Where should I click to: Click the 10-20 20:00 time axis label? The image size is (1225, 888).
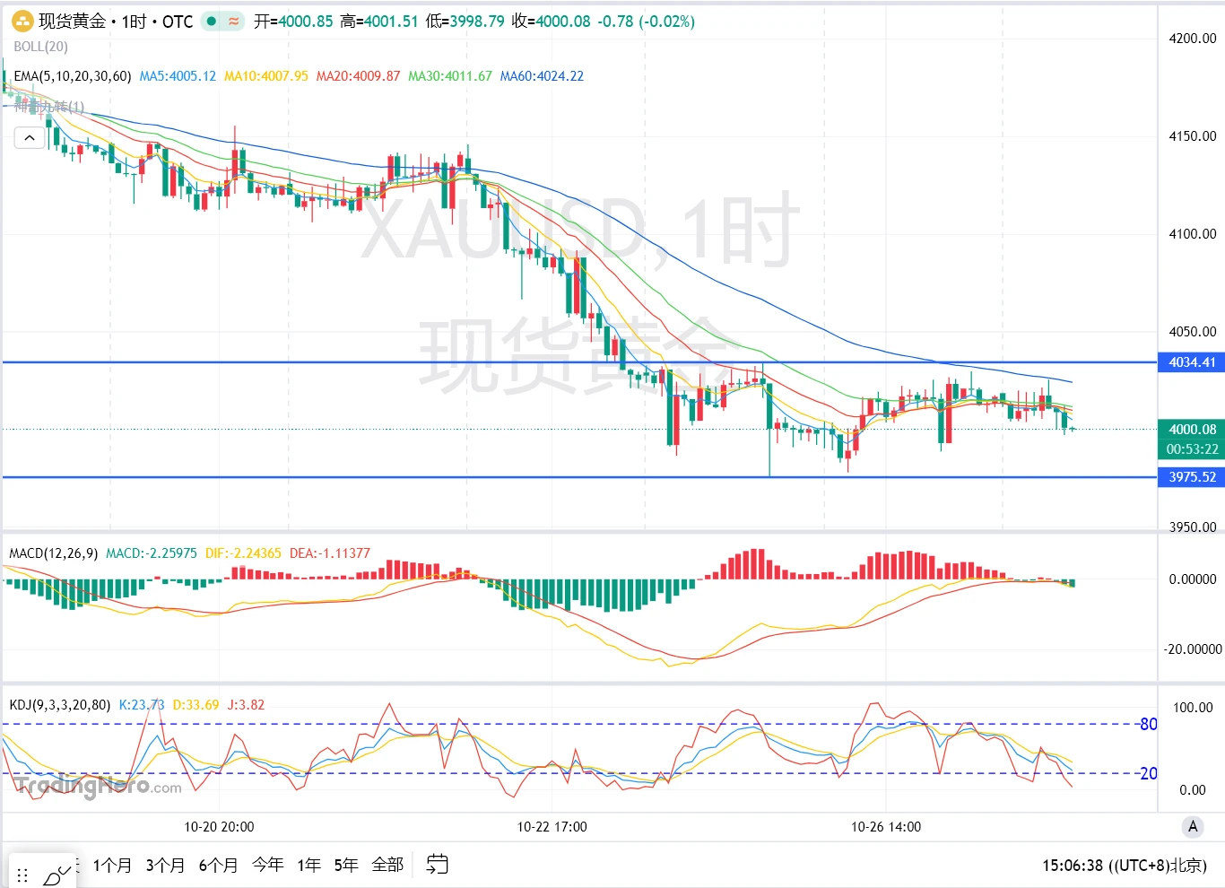tap(219, 827)
